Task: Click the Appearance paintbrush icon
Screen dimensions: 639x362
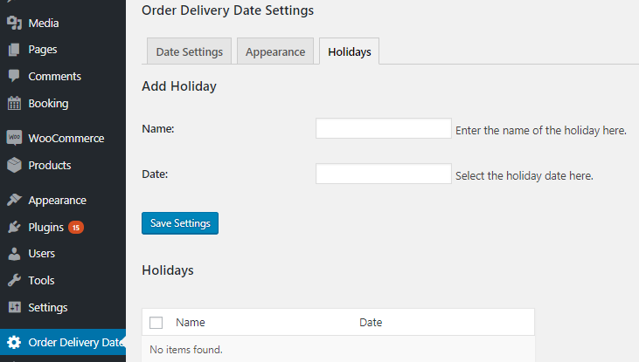Action: (x=14, y=200)
